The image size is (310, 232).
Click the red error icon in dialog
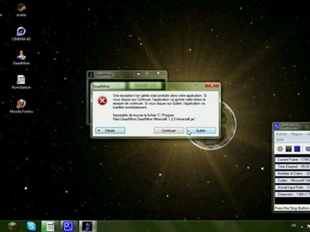[102, 101]
